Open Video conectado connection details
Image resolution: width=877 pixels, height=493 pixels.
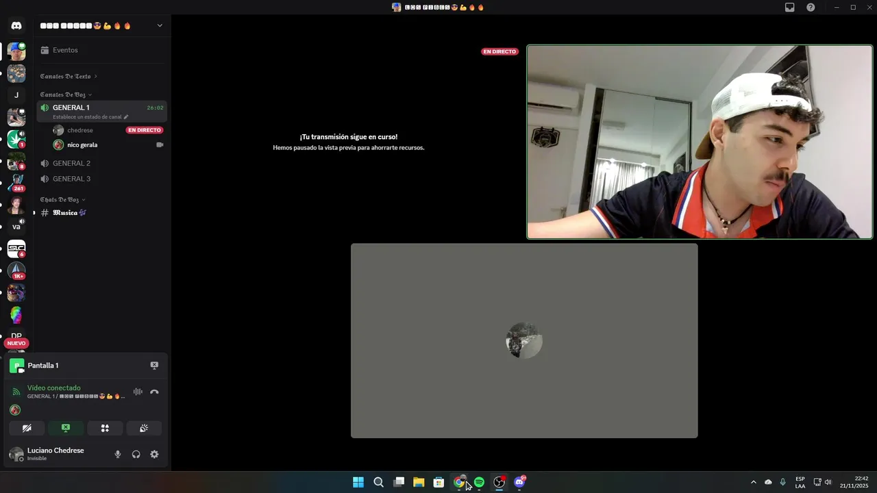pos(54,388)
